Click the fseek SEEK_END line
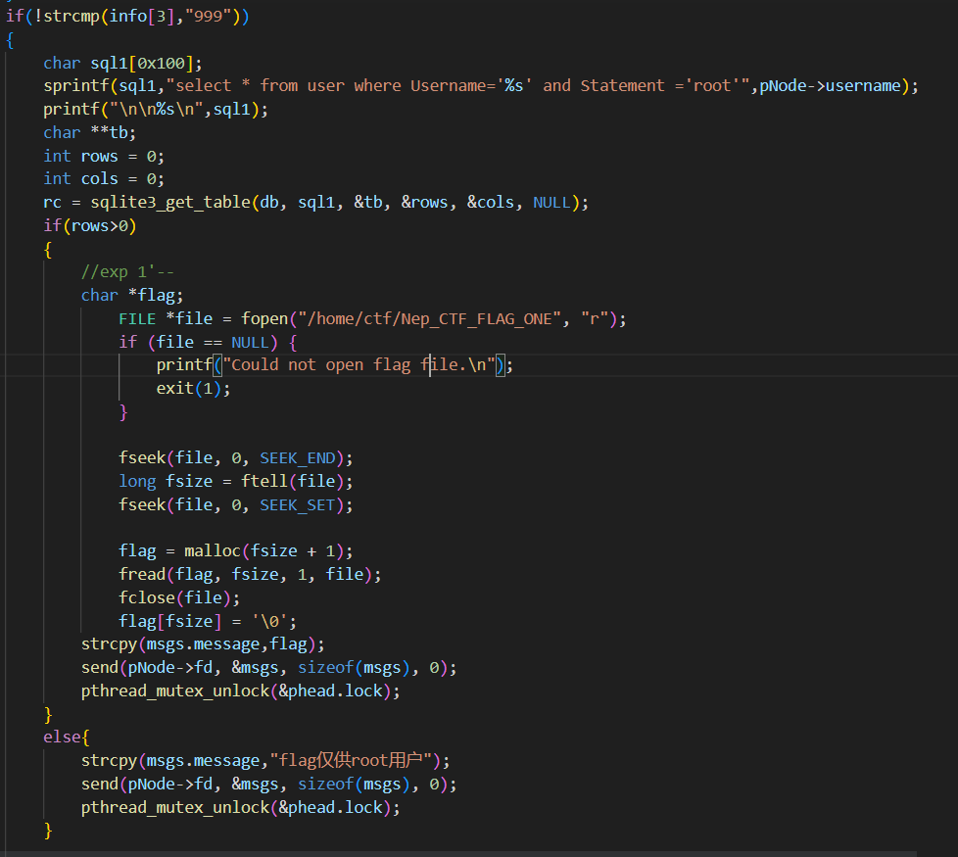Viewport: 958px width, 857px height. (236, 458)
